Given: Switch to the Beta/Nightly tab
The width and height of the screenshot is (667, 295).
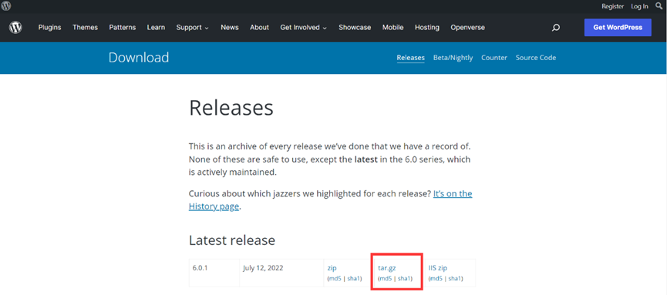Looking at the screenshot, I should coord(453,58).
